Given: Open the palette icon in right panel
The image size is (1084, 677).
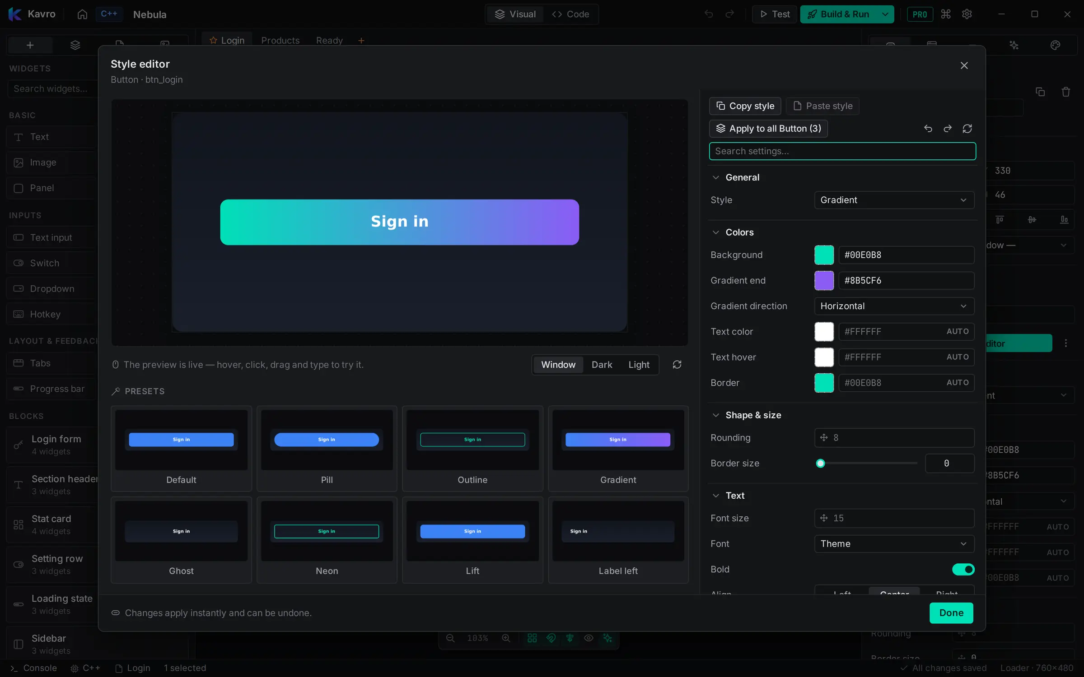Looking at the screenshot, I should pyautogui.click(x=1055, y=45).
